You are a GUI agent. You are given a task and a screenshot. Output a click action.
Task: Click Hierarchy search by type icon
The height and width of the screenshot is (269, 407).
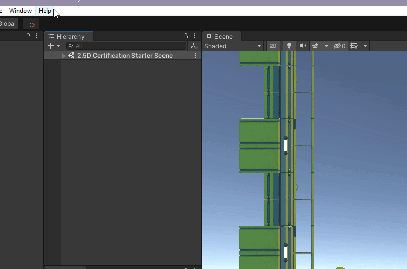[x=194, y=46]
